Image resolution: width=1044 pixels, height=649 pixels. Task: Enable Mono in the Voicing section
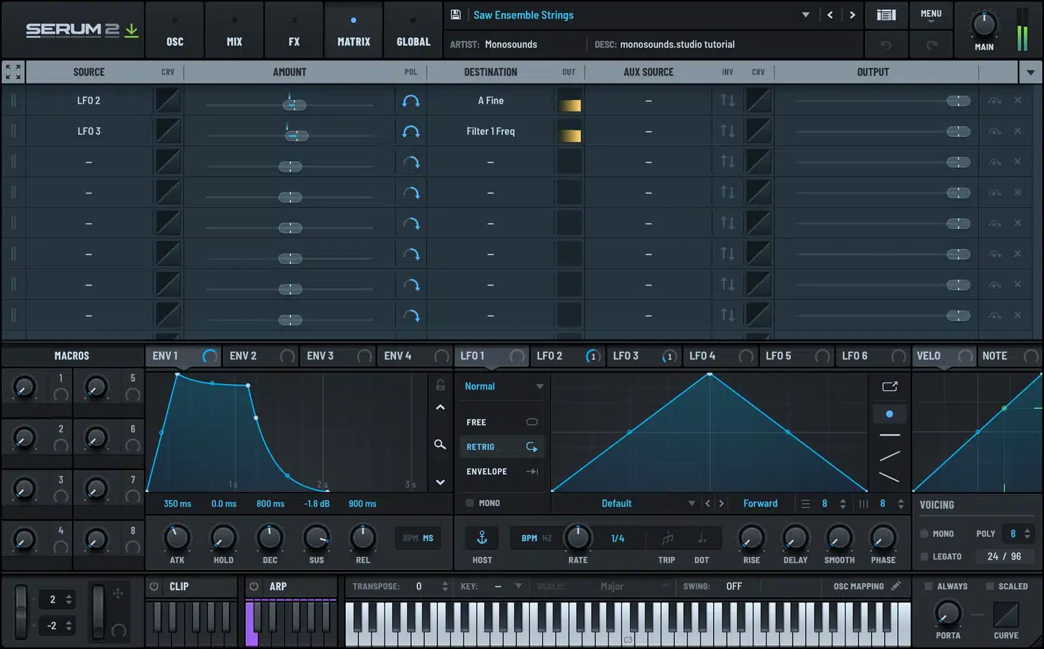coord(924,534)
